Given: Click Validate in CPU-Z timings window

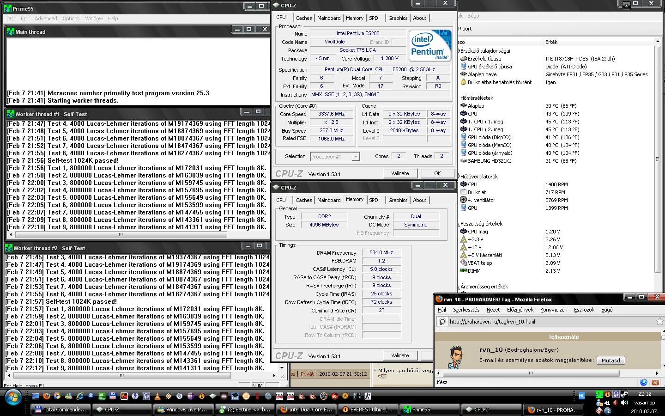Looking at the screenshot, I should pos(400,355).
